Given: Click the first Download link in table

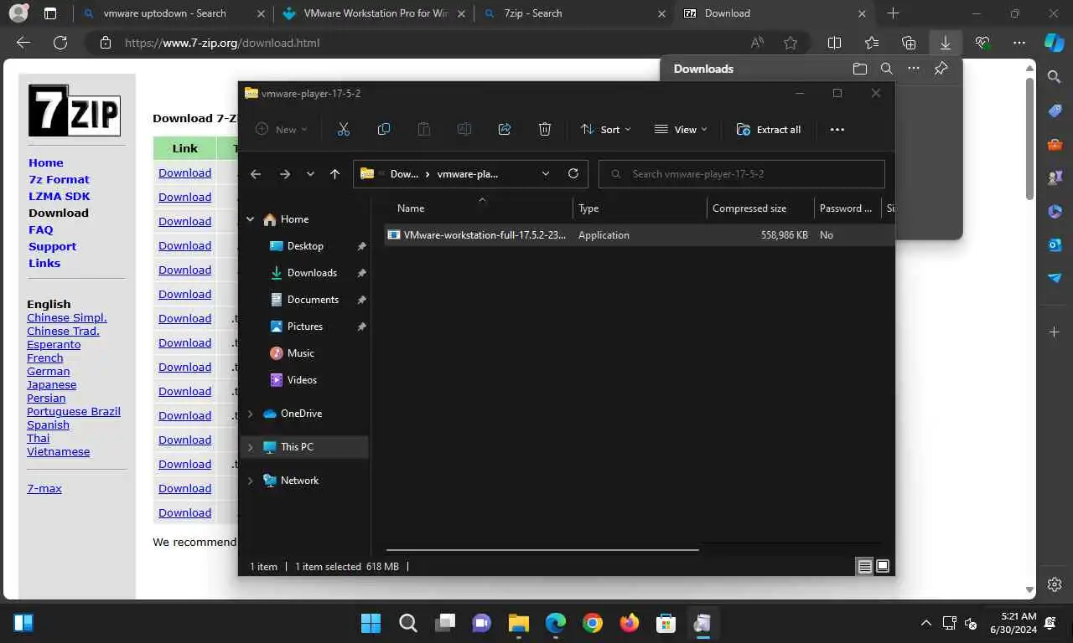Looking at the screenshot, I should point(184,172).
